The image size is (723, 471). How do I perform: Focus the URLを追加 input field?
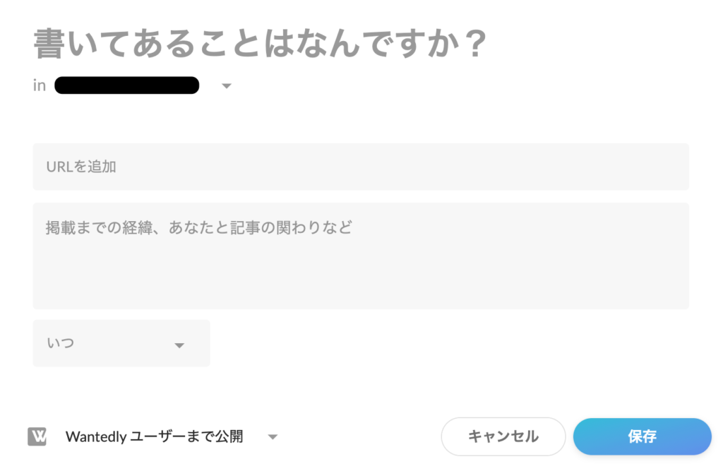(x=361, y=167)
